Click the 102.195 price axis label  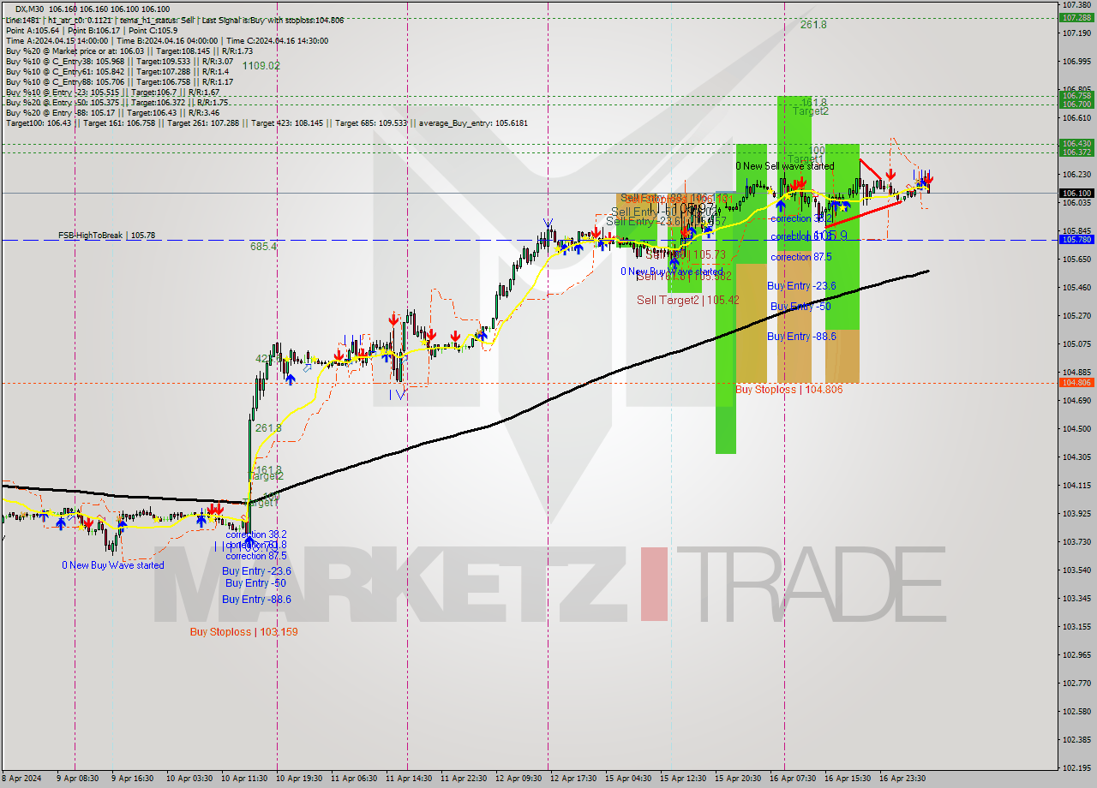[1076, 767]
